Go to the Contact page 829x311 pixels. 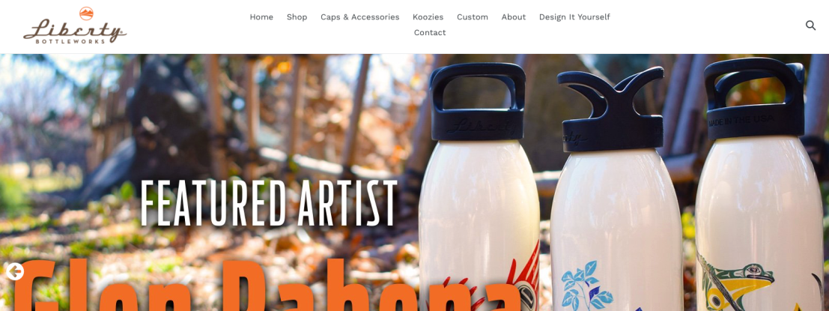click(x=429, y=33)
